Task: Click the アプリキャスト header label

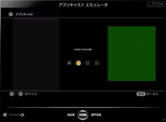Action: (x=24, y=14)
